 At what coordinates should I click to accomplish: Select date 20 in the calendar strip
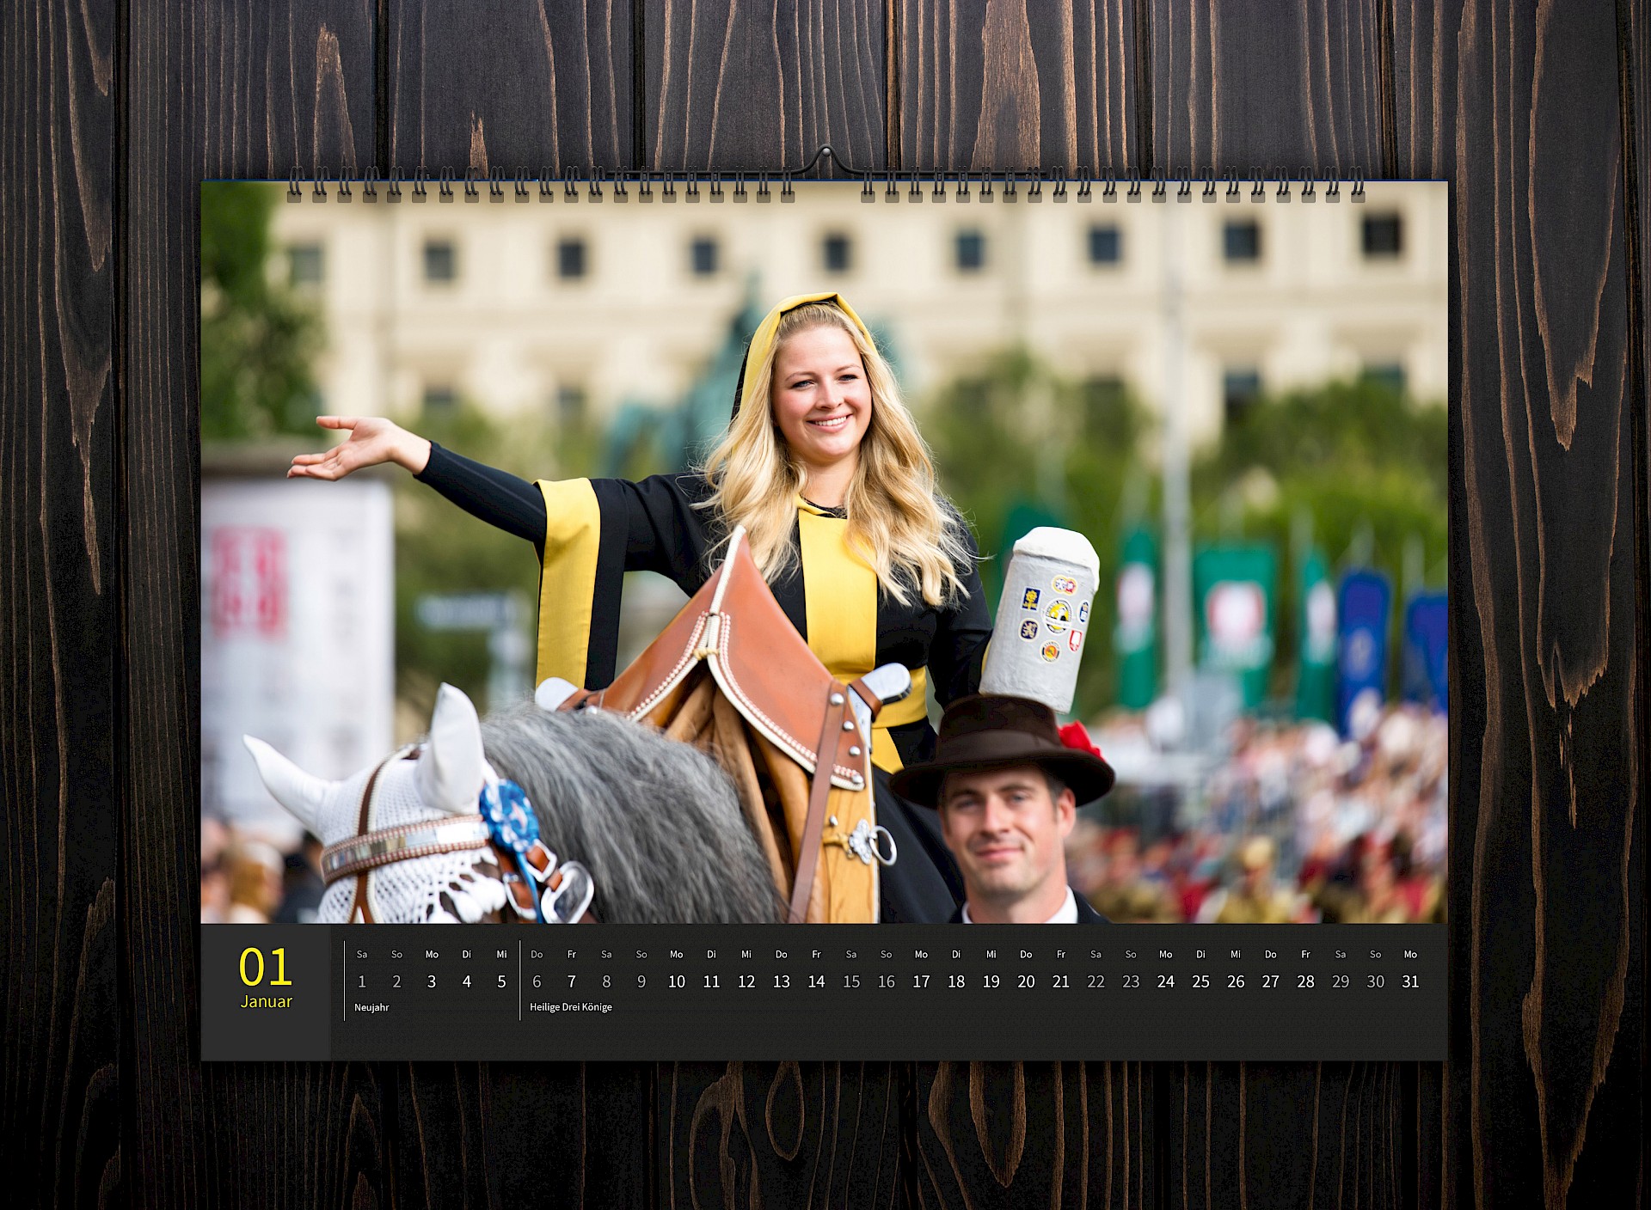pyautogui.click(x=1026, y=981)
